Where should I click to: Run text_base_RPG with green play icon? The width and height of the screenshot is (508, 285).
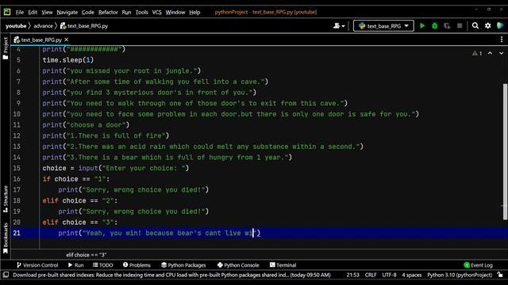coord(422,26)
